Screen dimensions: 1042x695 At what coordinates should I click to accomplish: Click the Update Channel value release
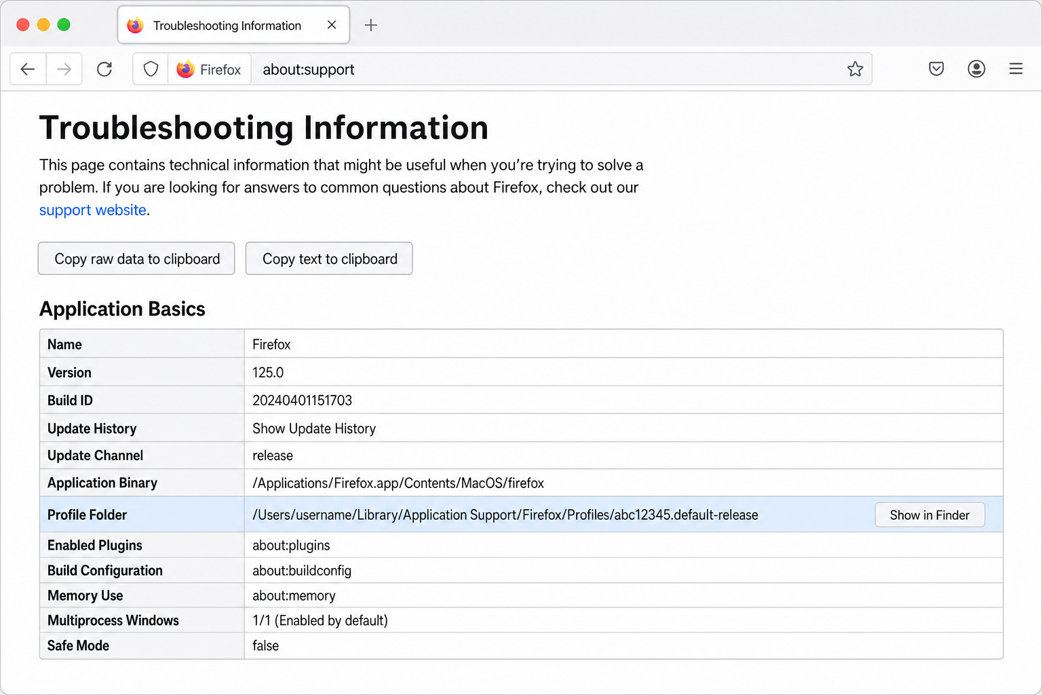coord(273,456)
